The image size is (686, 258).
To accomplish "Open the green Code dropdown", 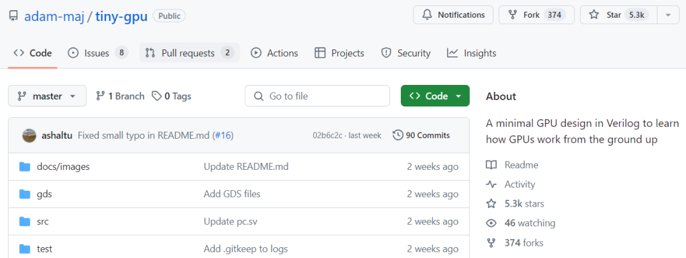I will tap(435, 96).
